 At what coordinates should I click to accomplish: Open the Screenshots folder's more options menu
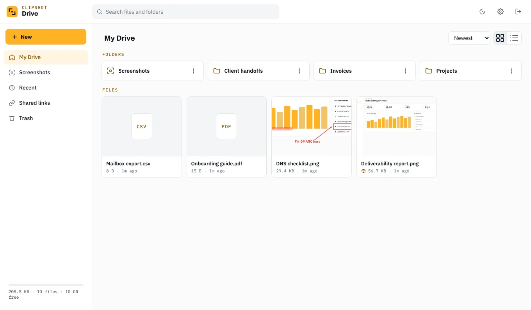tap(193, 71)
